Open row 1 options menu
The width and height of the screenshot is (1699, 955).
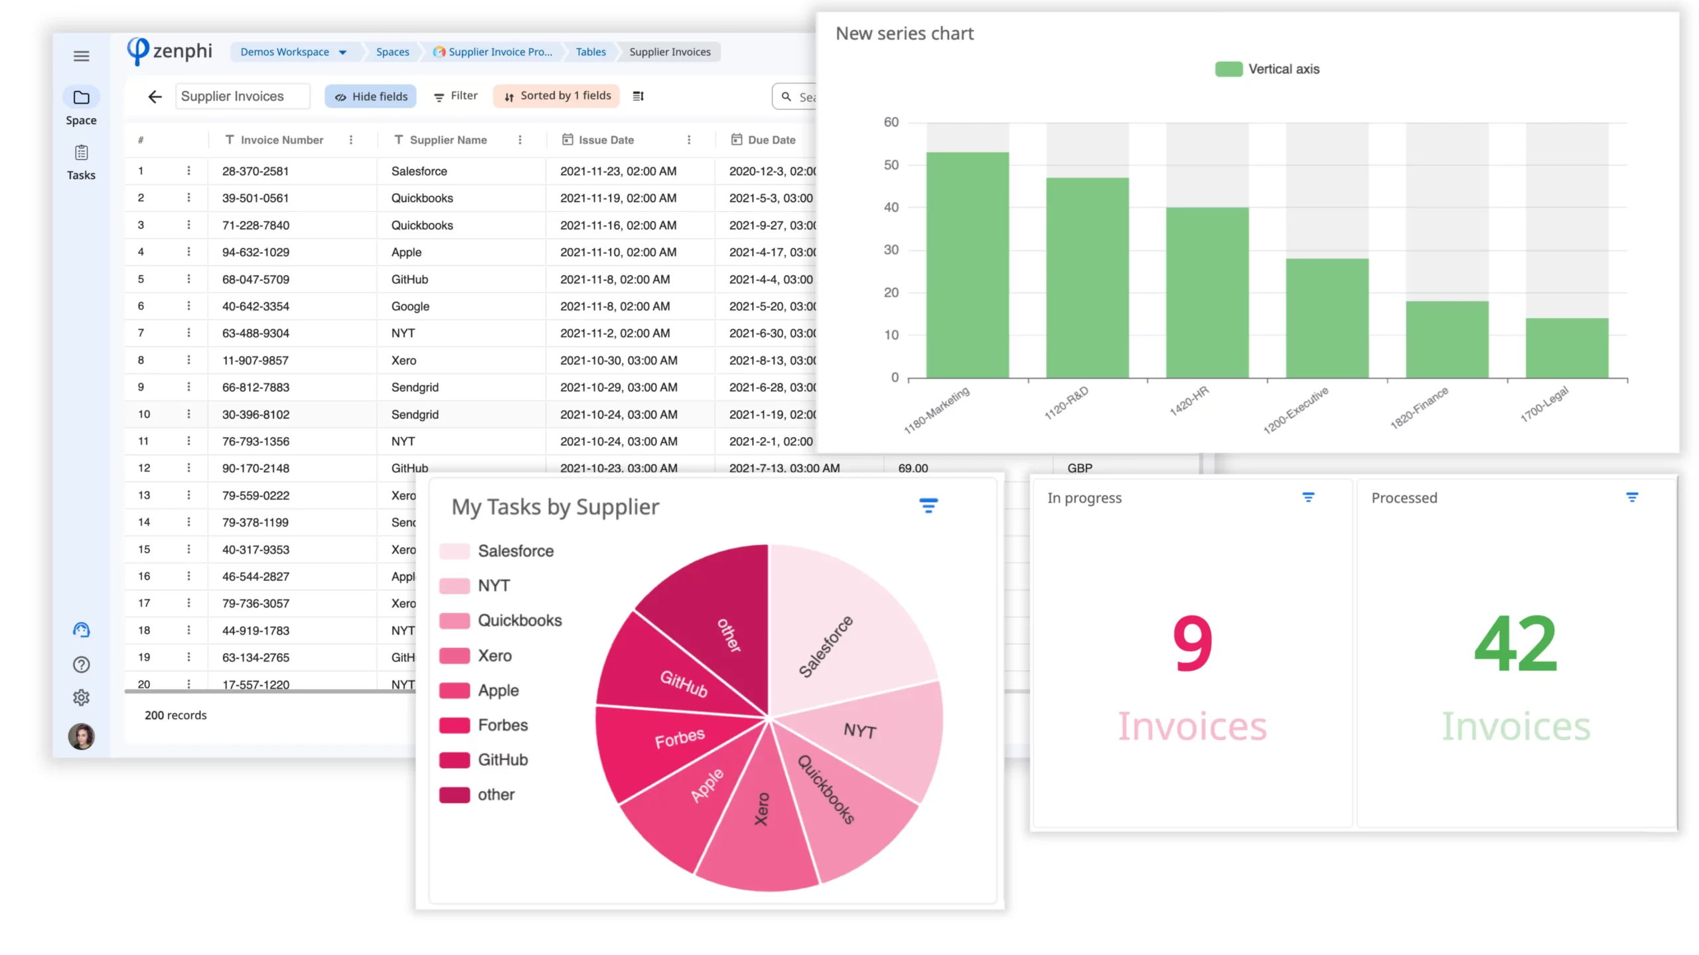(188, 171)
